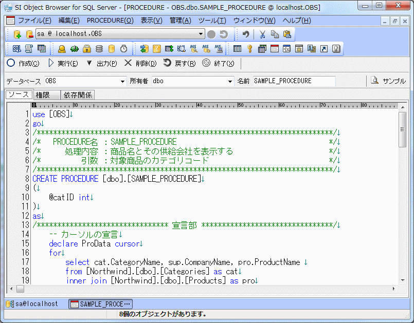Click the paste clipboard icon
The image size is (414, 323).
[x=287, y=34]
